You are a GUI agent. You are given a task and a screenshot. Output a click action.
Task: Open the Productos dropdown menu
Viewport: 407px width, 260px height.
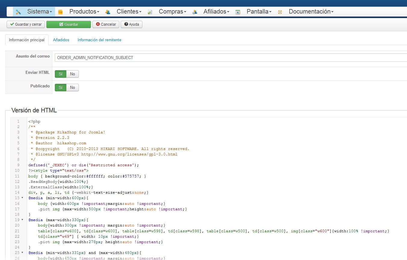tap(84, 12)
